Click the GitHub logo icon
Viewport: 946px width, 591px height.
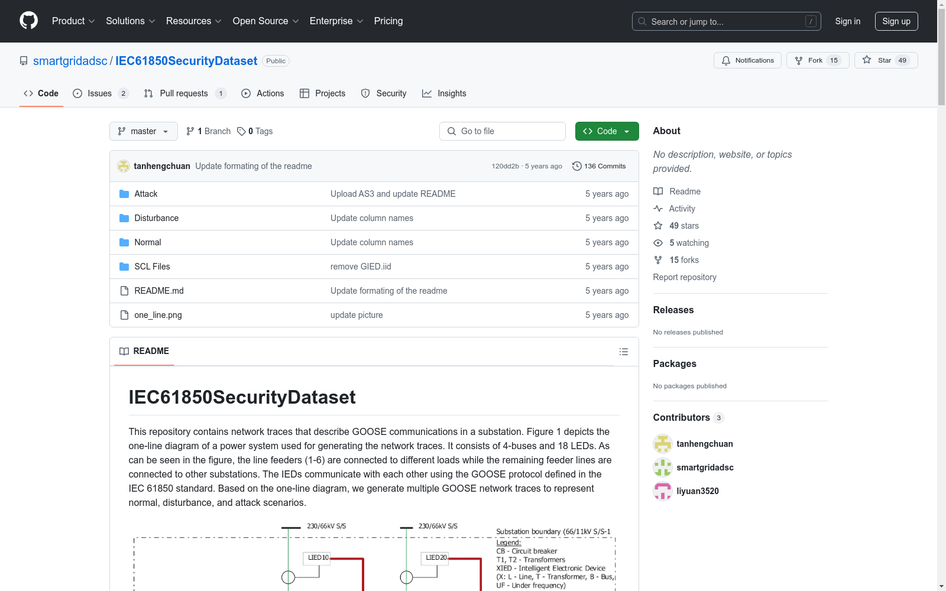(28, 21)
